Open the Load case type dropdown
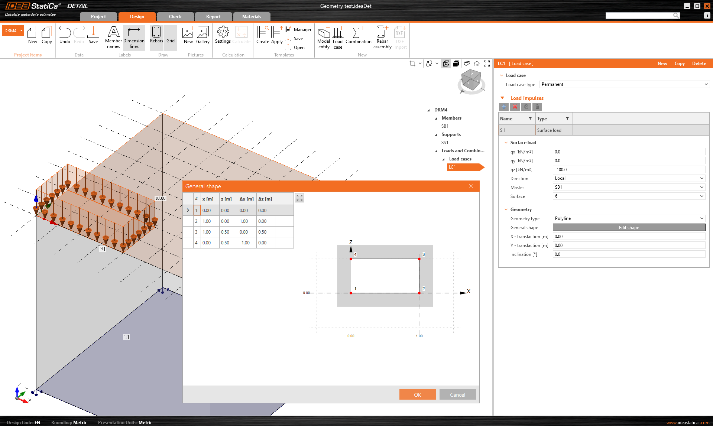This screenshot has width=713, height=426. pos(624,84)
